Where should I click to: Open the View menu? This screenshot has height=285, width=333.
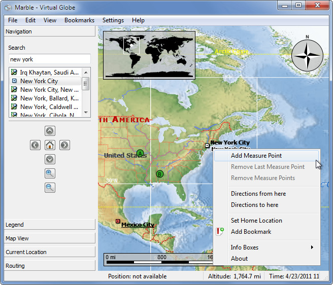(50, 20)
